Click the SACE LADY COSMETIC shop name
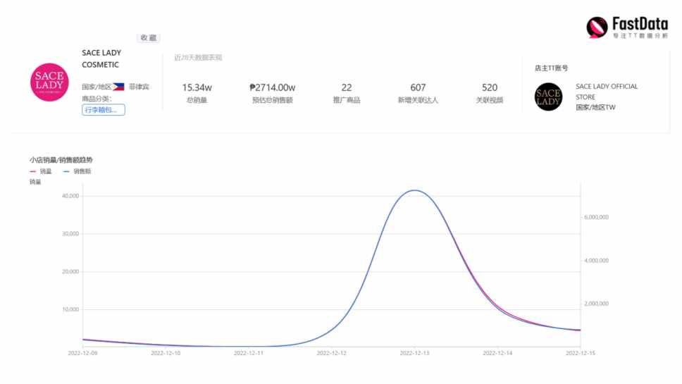This screenshot has height=384, width=682. (x=101, y=58)
